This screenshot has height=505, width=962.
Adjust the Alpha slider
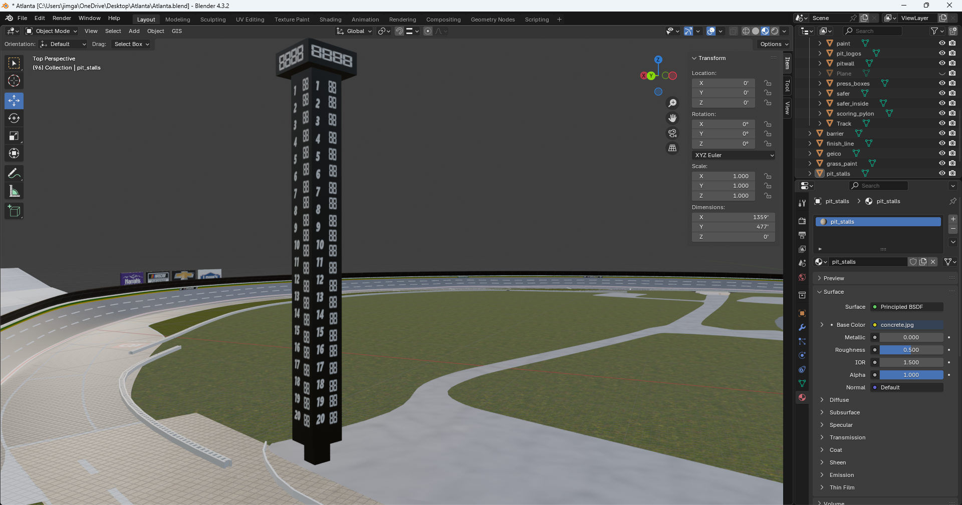tap(911, 375)
